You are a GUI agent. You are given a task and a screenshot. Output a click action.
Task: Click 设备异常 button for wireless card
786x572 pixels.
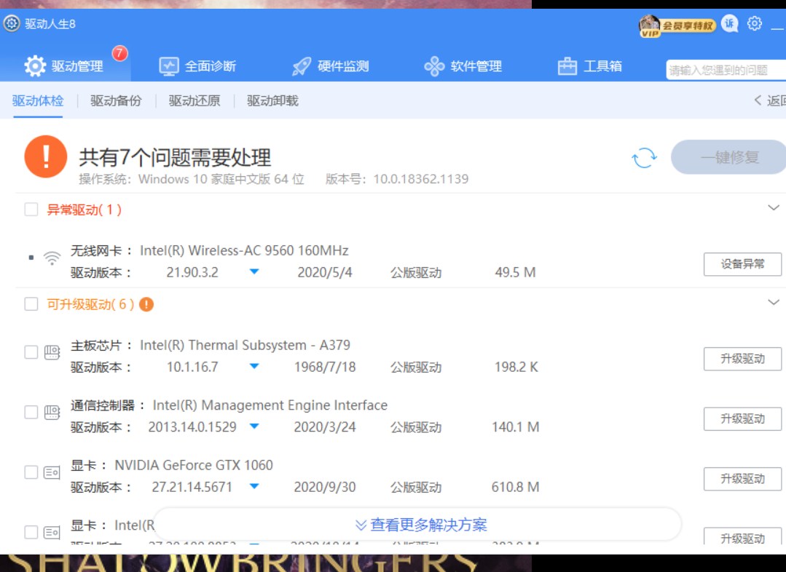click(x=742, y=264)
